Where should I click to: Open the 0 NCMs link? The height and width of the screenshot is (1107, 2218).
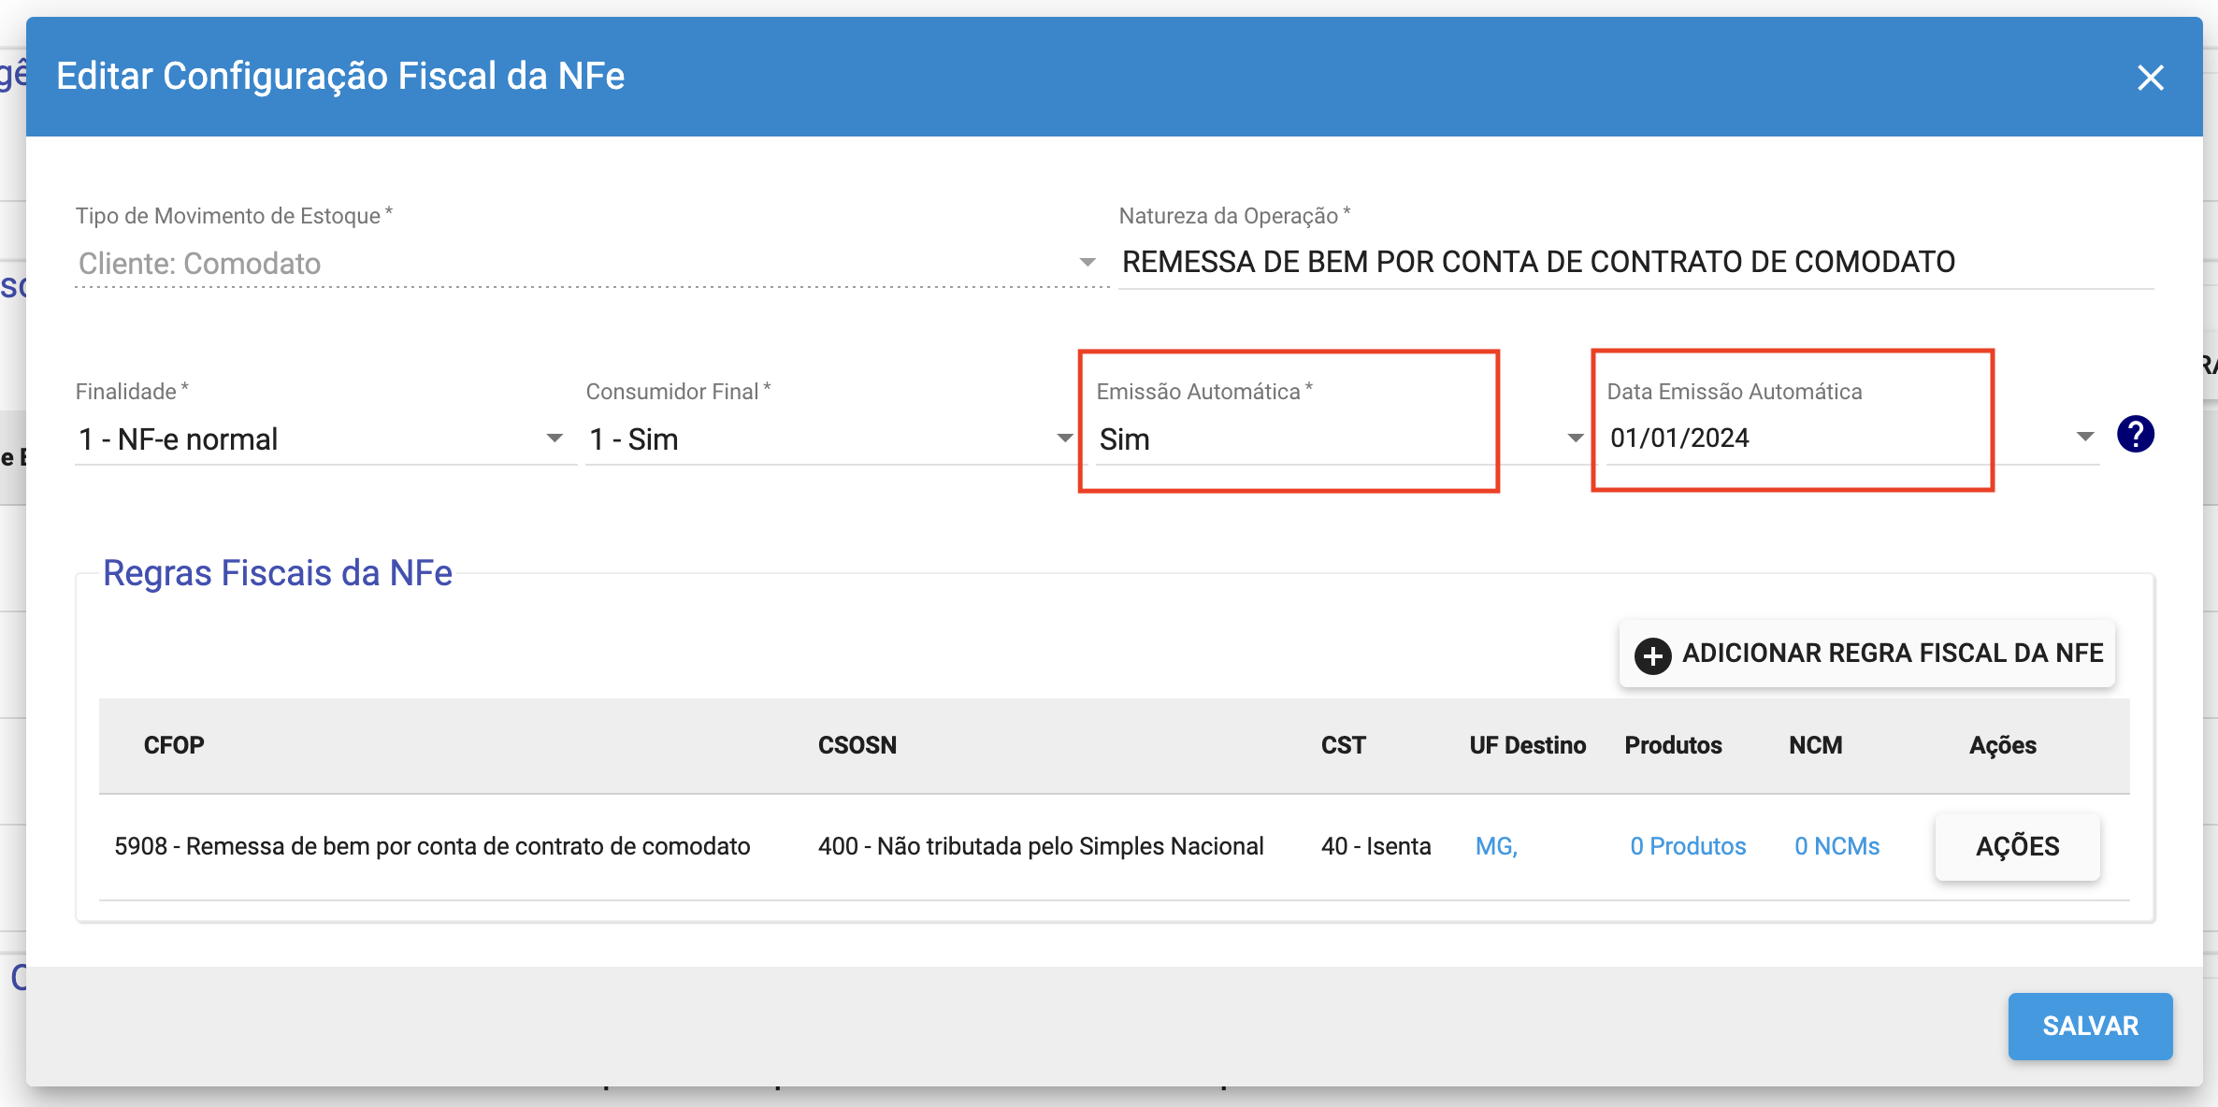pos(1836,846)
